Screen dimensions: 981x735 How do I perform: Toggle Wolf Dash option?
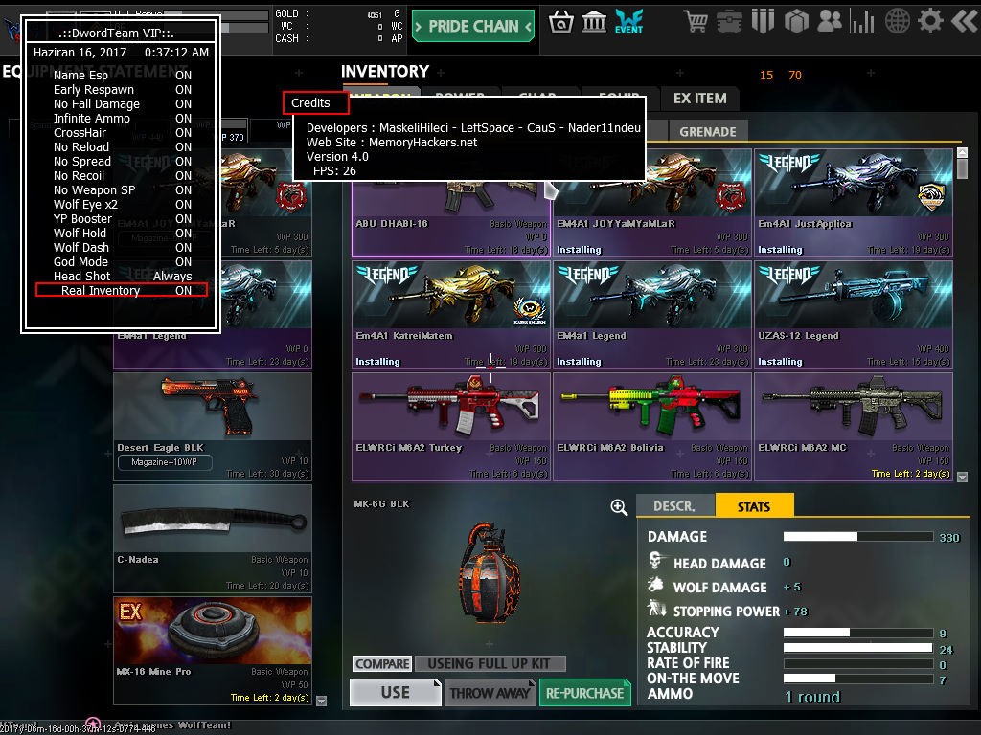[x=122, y=248]
